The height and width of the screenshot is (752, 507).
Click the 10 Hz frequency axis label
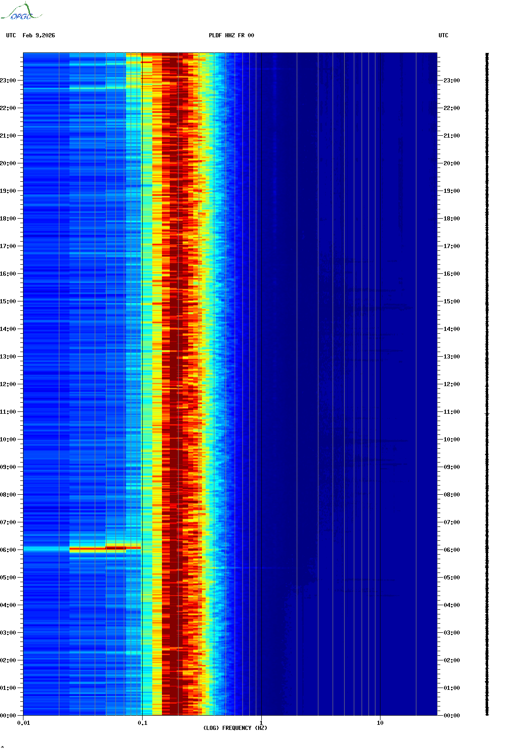pyautogui.click(x=380, y=723)
